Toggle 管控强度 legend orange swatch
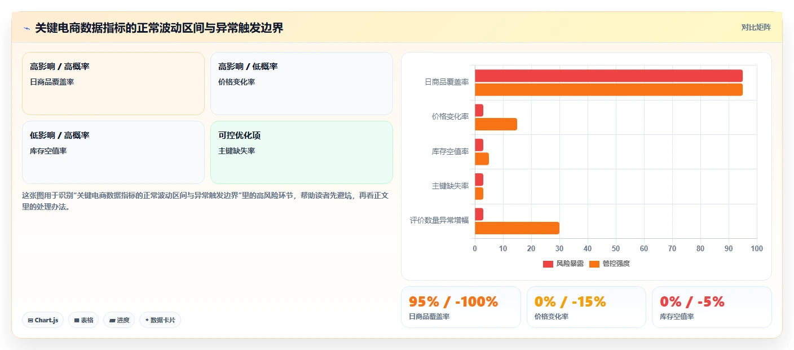The image size is (794, 350). pos(594,264)
